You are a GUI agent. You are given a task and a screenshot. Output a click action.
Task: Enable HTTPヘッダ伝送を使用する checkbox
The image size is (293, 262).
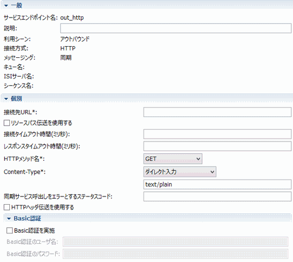click(6, 207)
